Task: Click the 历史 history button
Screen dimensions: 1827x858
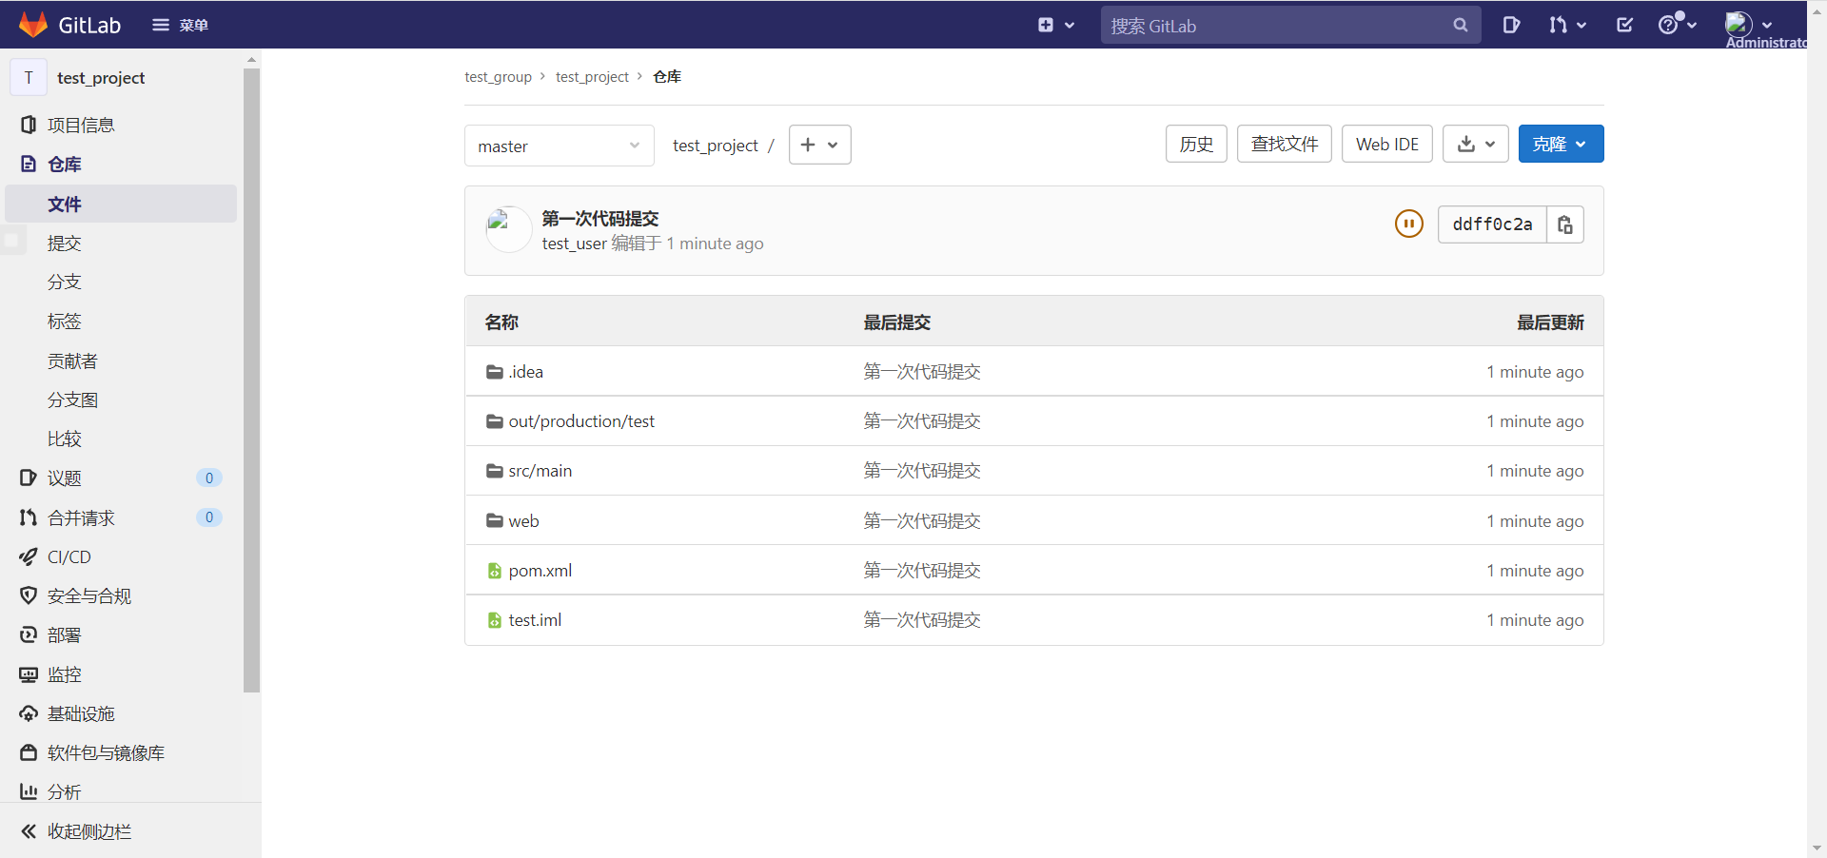Action: point(1196,144)
